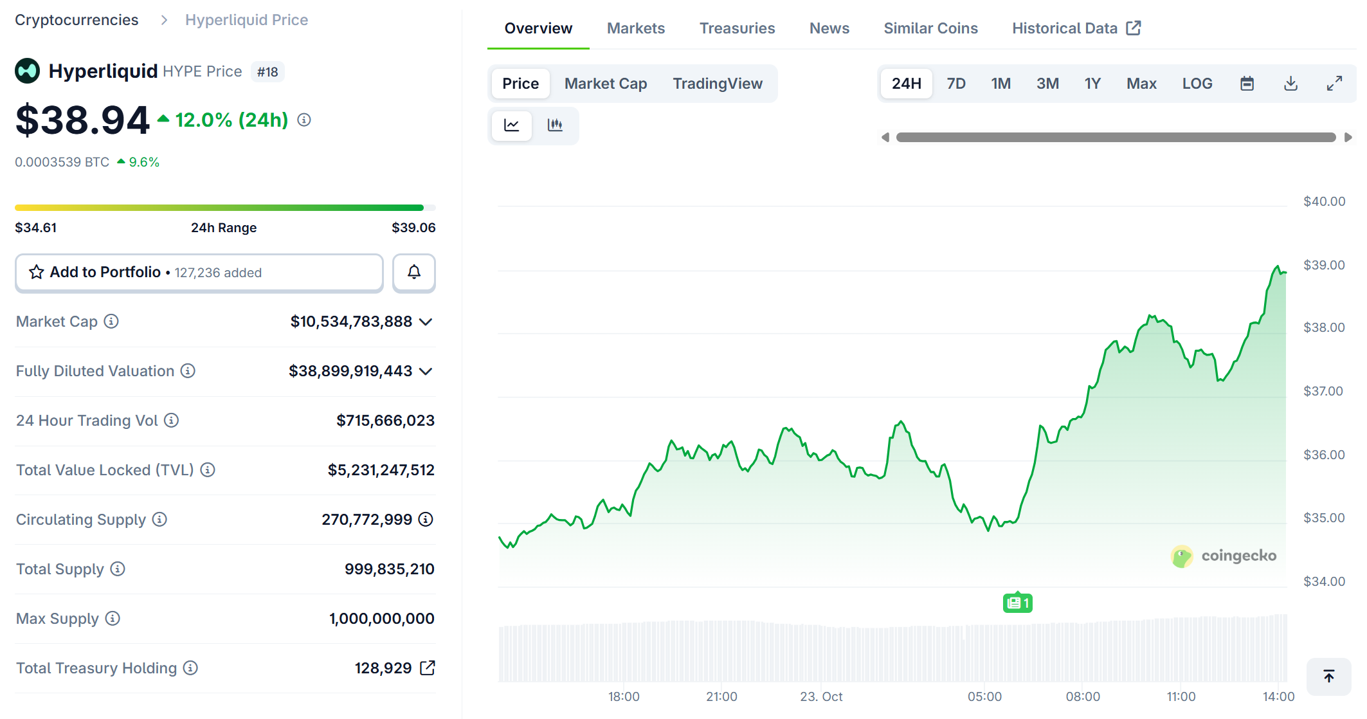The width and height of the screenshot is (1367, 719).
Task: Click the scroll-to-top arrow button
Action: pyautogui.click(x=1328, y=676)
